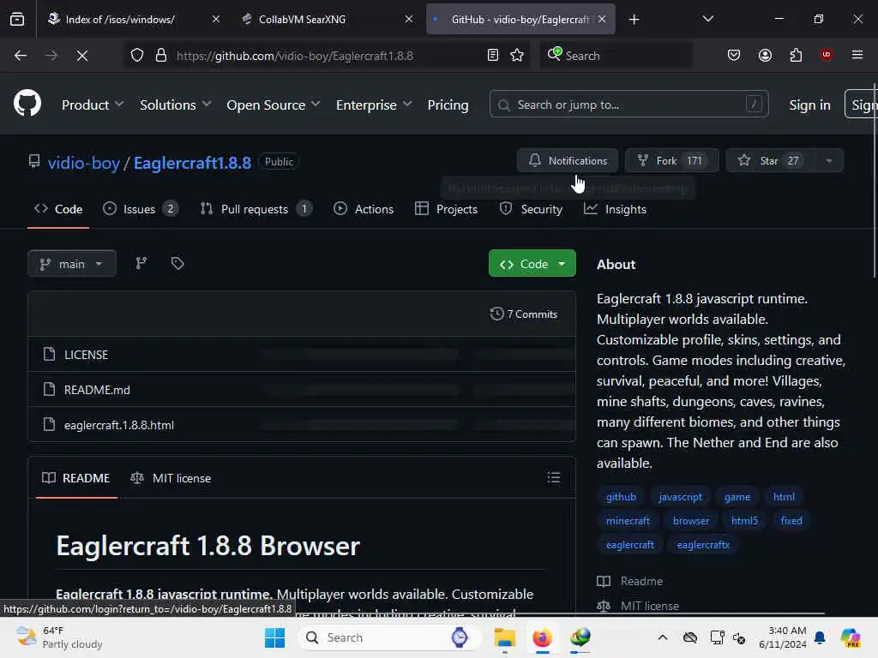The width and height of the screenshot is (878, 658).
Task: Expand the Solutions menu
Action: 175,105
